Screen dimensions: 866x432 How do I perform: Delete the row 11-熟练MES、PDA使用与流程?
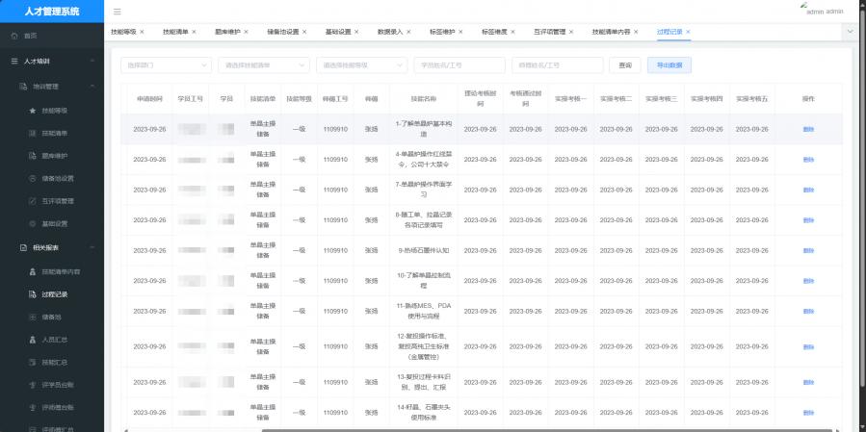[x=808, y=311]
